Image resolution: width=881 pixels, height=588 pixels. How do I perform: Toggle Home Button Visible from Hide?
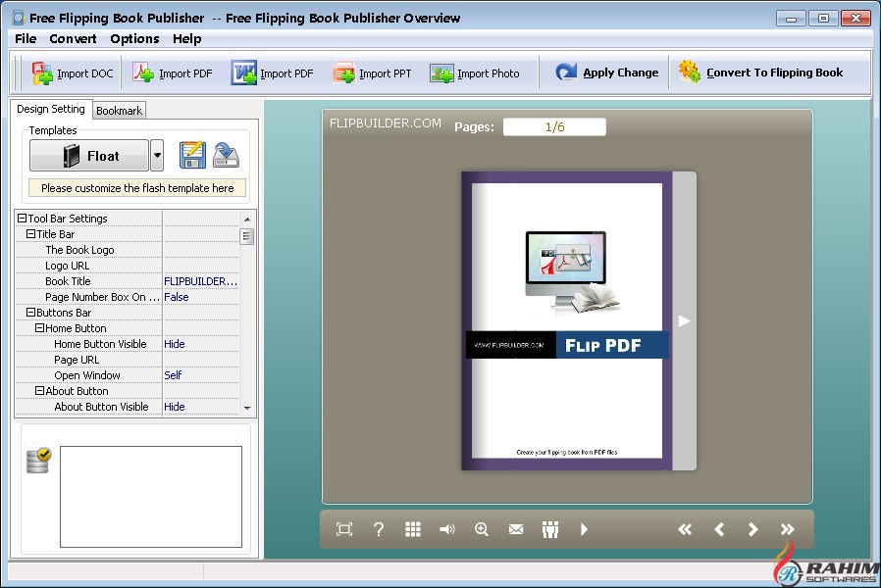coord(173,344)
